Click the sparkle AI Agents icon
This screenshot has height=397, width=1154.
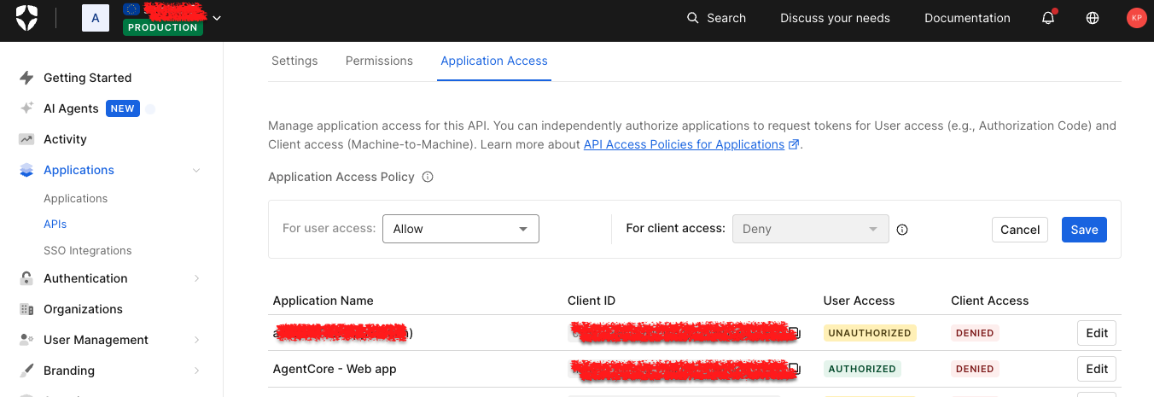point(26,108)
